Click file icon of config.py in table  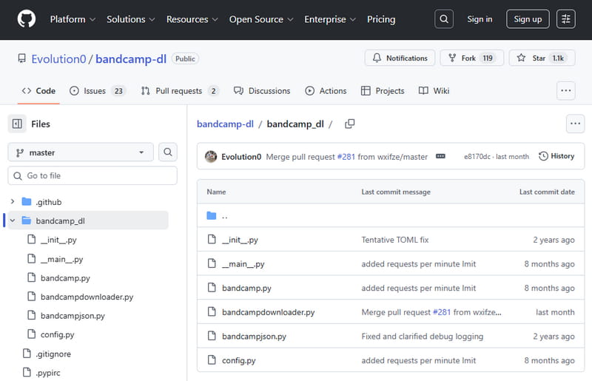(212, 360)
